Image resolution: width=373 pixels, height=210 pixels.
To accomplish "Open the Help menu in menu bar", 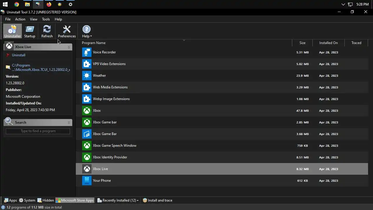I will pyautogui.click(x=58, y=19).
